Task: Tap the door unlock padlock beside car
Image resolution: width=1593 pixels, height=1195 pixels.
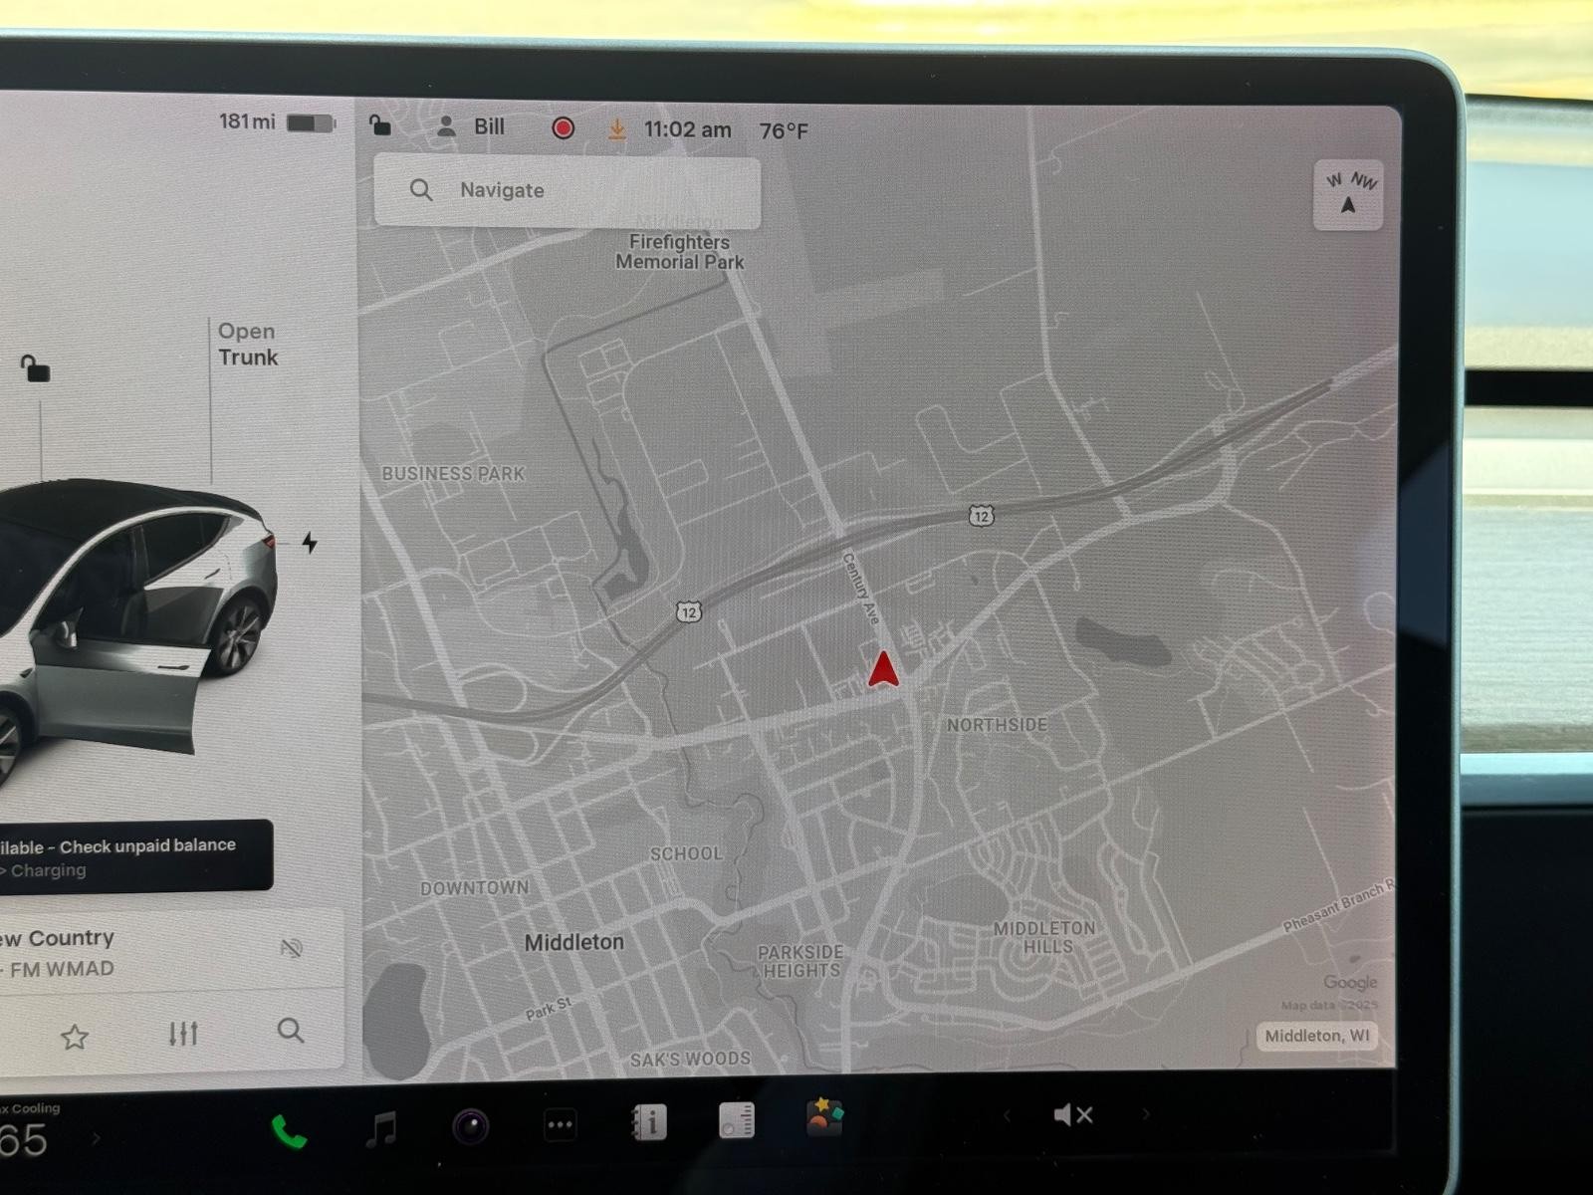Action: pos(36,368)
